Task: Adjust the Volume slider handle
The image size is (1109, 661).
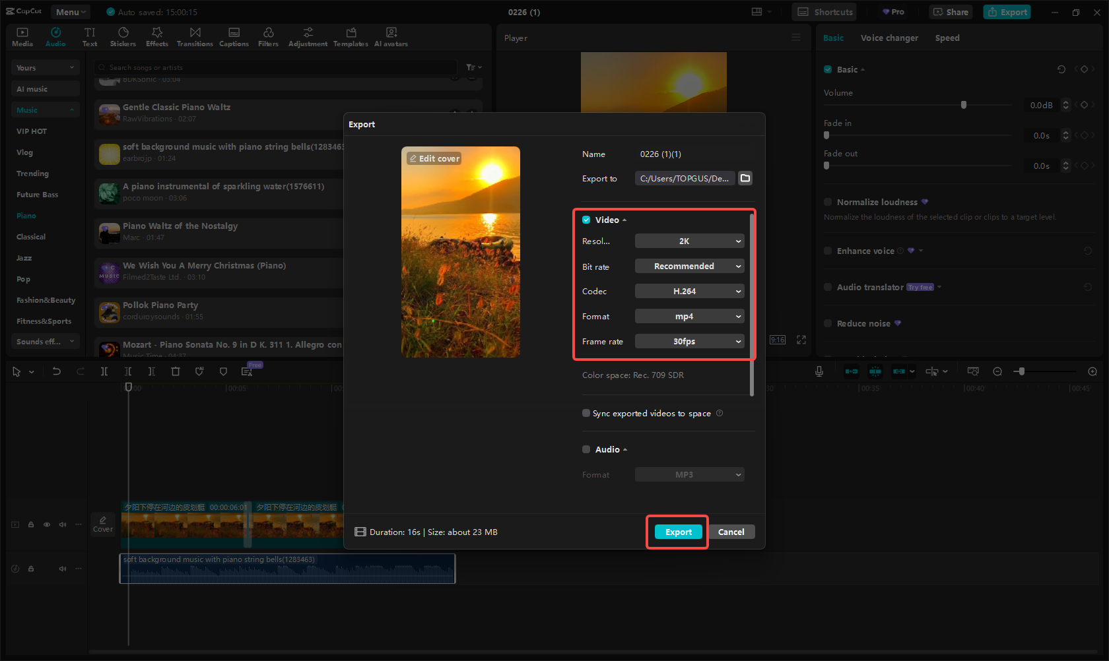Action: pyautogui.click(x=964, y=105)
